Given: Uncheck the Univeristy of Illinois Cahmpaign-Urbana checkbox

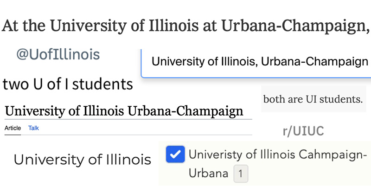Looking at the screenshot, I should click(175, 154).
